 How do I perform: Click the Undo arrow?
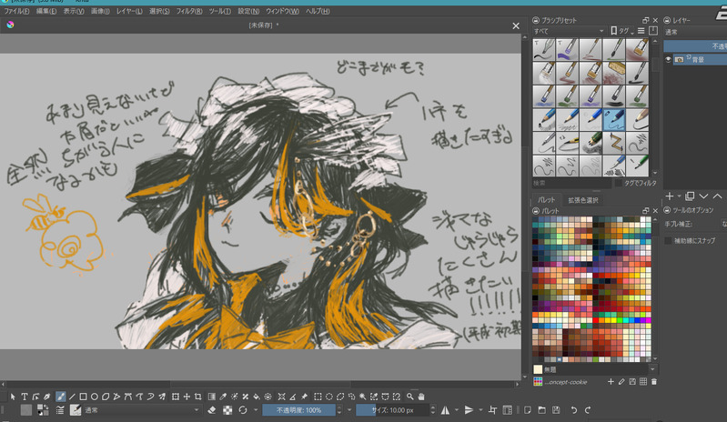[573, 410]
